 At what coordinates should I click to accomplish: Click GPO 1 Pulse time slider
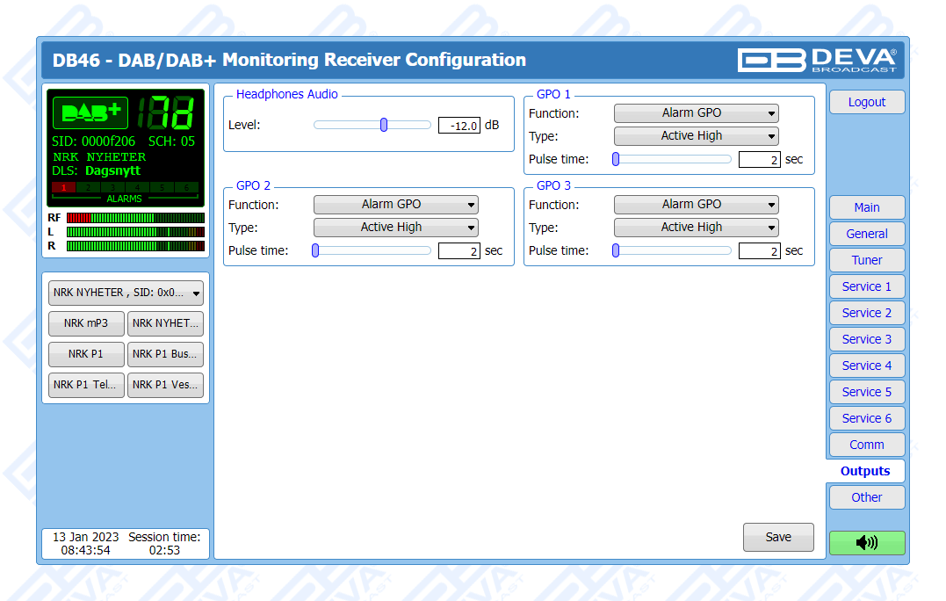coord(673,159)
